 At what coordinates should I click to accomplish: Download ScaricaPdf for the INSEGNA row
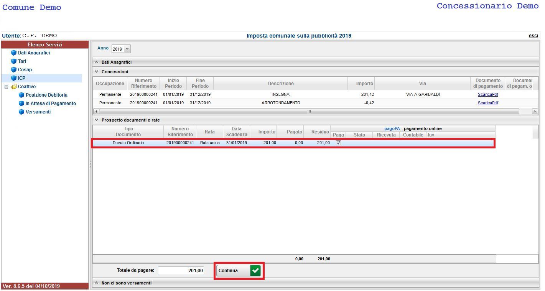pyautogui.click(x=488, y=94)
